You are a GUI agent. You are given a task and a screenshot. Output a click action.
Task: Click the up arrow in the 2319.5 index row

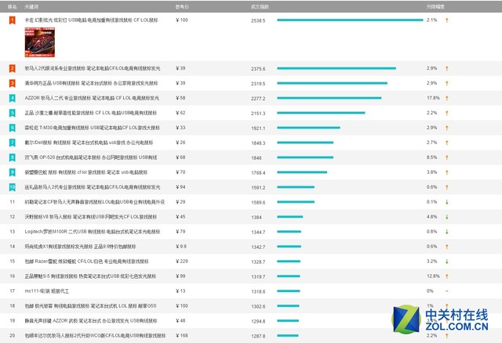pyautogui.click(x=446, y=83)
